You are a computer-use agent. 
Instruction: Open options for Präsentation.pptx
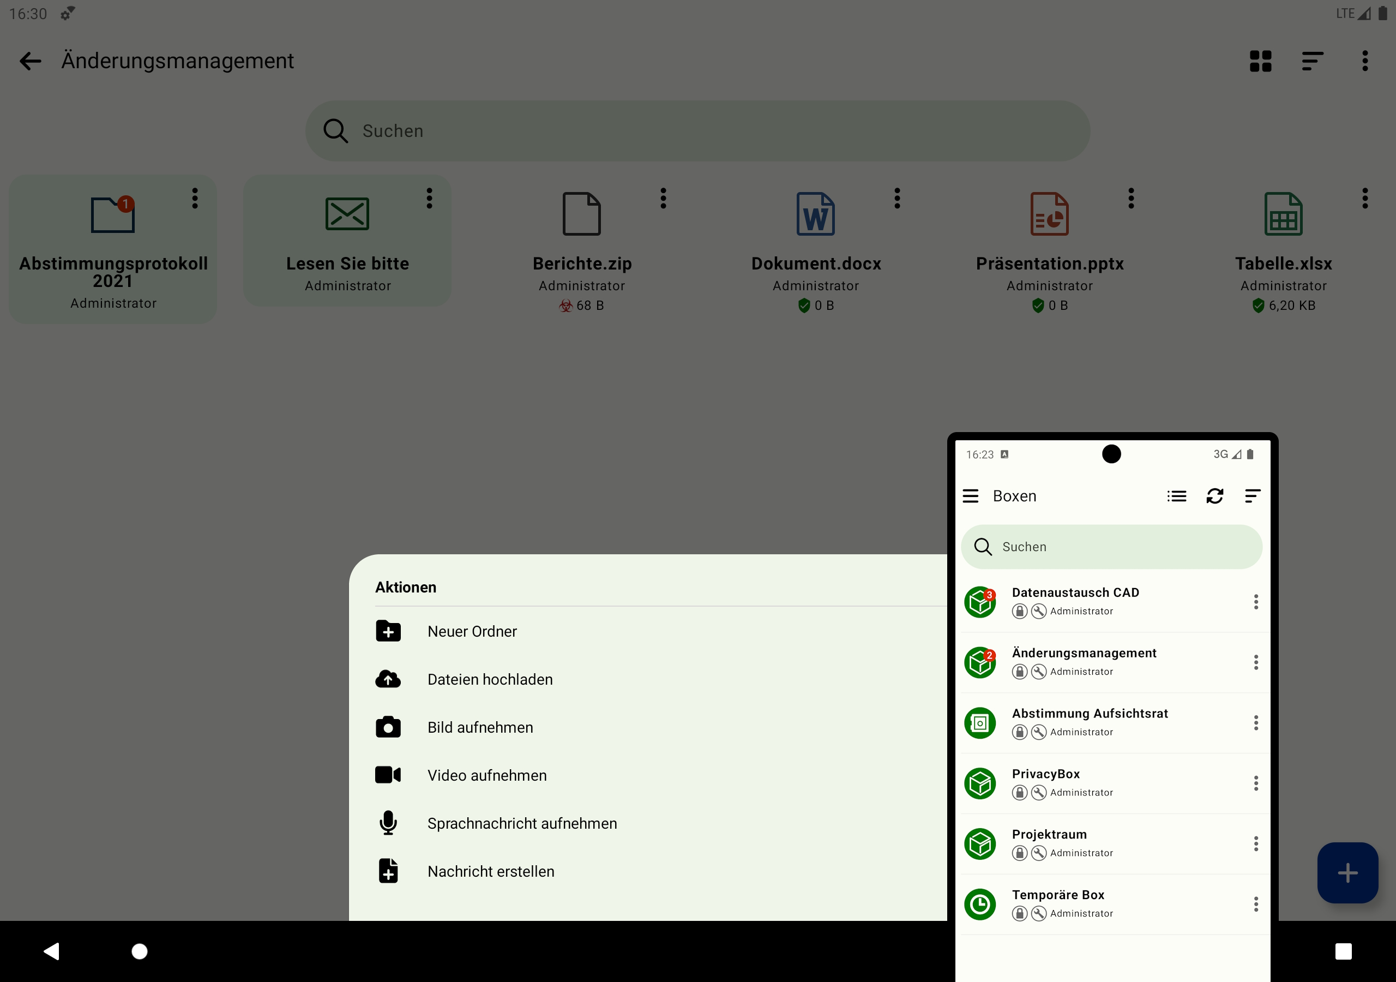1131,199
